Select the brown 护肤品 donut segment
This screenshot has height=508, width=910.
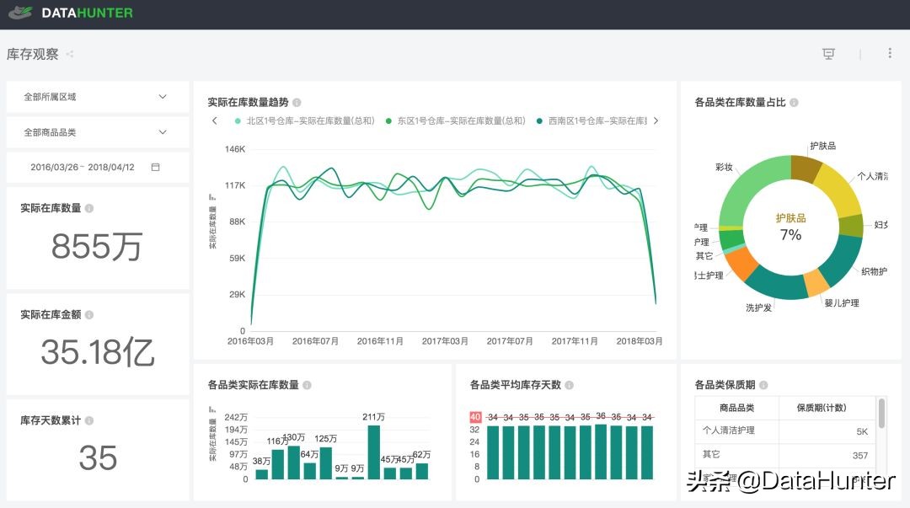click(804, 168)
